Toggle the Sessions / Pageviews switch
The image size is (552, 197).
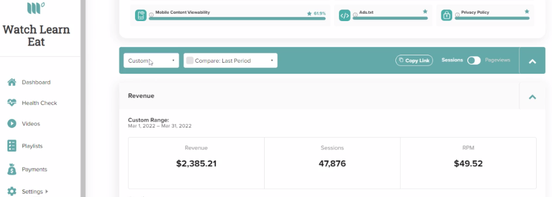(474, 61)
